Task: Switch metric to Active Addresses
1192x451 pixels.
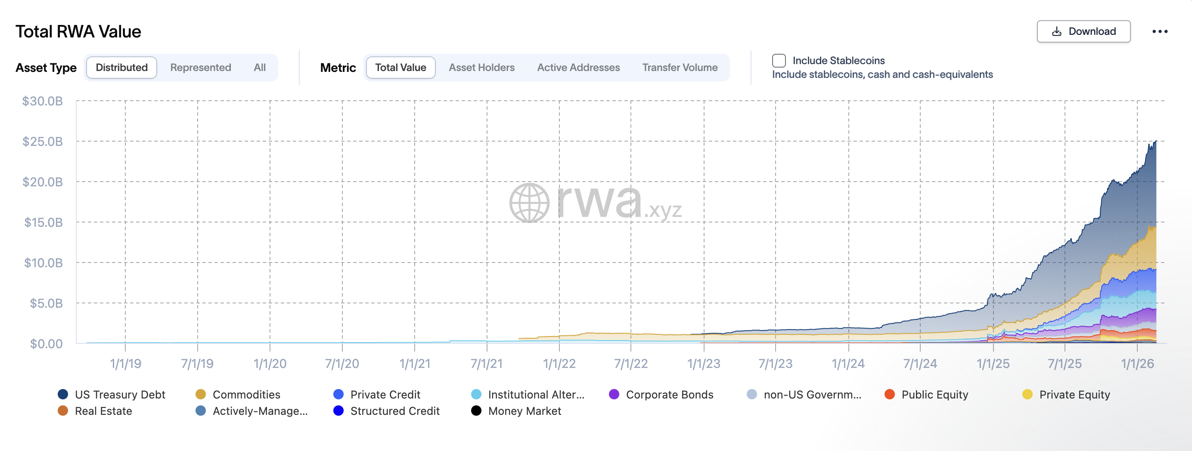Action: click(x=578, y=68)
